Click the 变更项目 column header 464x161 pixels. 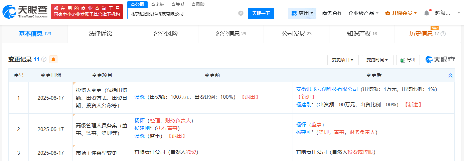pos(102,75)
